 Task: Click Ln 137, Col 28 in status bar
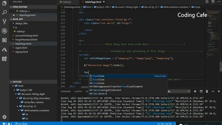[x=164, y=124]
